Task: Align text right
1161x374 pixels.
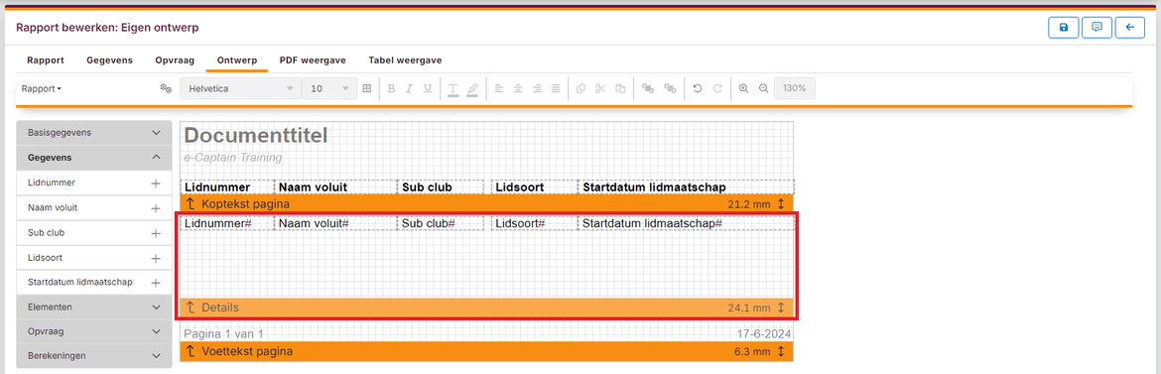Action: pos(538,88)
